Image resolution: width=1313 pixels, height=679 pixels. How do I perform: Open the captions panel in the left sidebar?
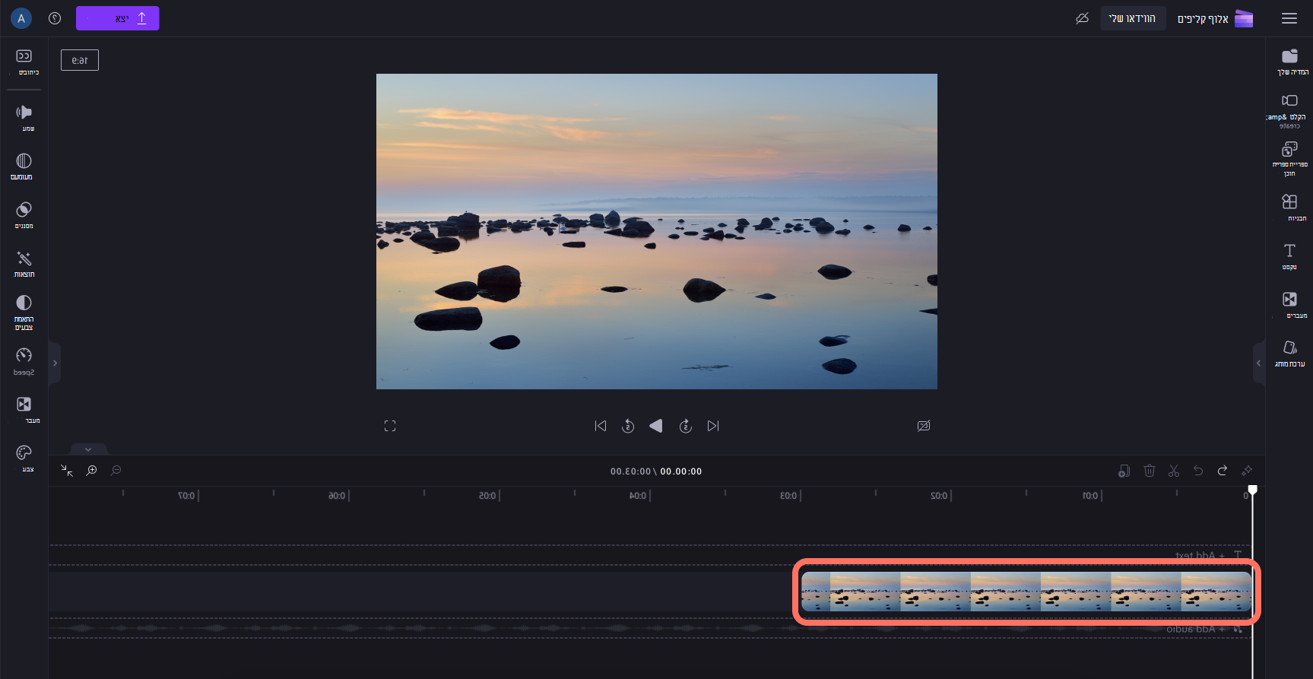pyautogui.click(x=24, y=62)
